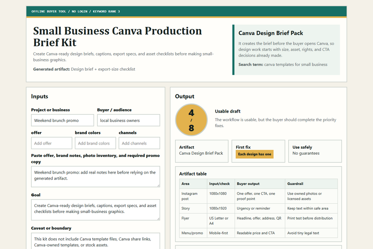Image resolution: width=373 pixels, height=249 pixels.
Task: Click inside the Goal textarea
Action: pyautogui.click(x=95, y=210)
